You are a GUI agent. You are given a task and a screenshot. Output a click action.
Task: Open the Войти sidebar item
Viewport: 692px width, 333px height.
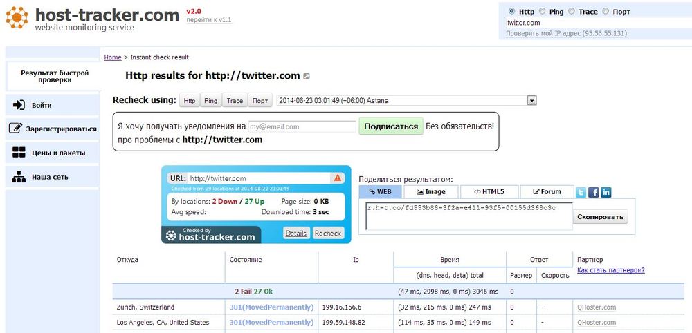pos(52,105)
